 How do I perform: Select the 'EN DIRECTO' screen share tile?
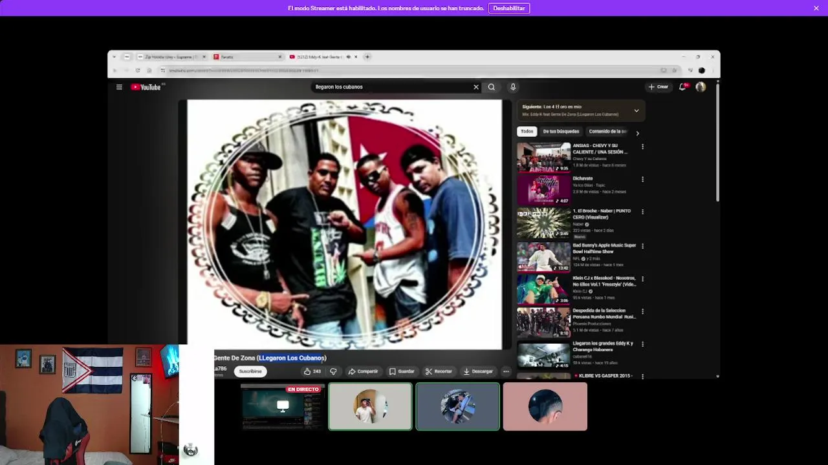283,406
